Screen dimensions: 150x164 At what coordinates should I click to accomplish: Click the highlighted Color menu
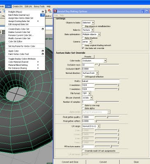click(x=8, y=7)
